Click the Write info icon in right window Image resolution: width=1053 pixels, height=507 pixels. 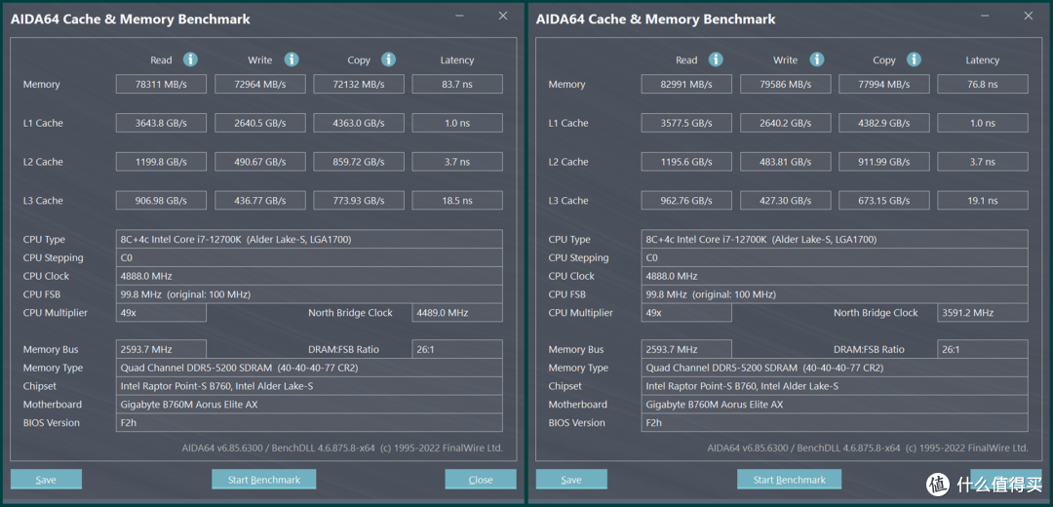817,59
